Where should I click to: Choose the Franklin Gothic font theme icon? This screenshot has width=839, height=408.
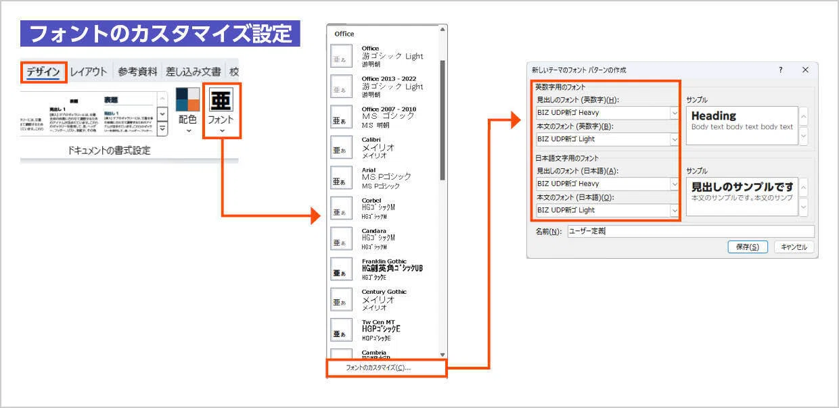(x=341, y=269)
